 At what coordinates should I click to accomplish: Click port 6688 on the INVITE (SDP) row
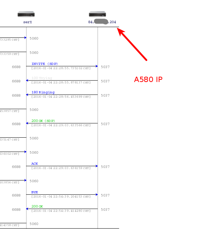click(16, 67)
